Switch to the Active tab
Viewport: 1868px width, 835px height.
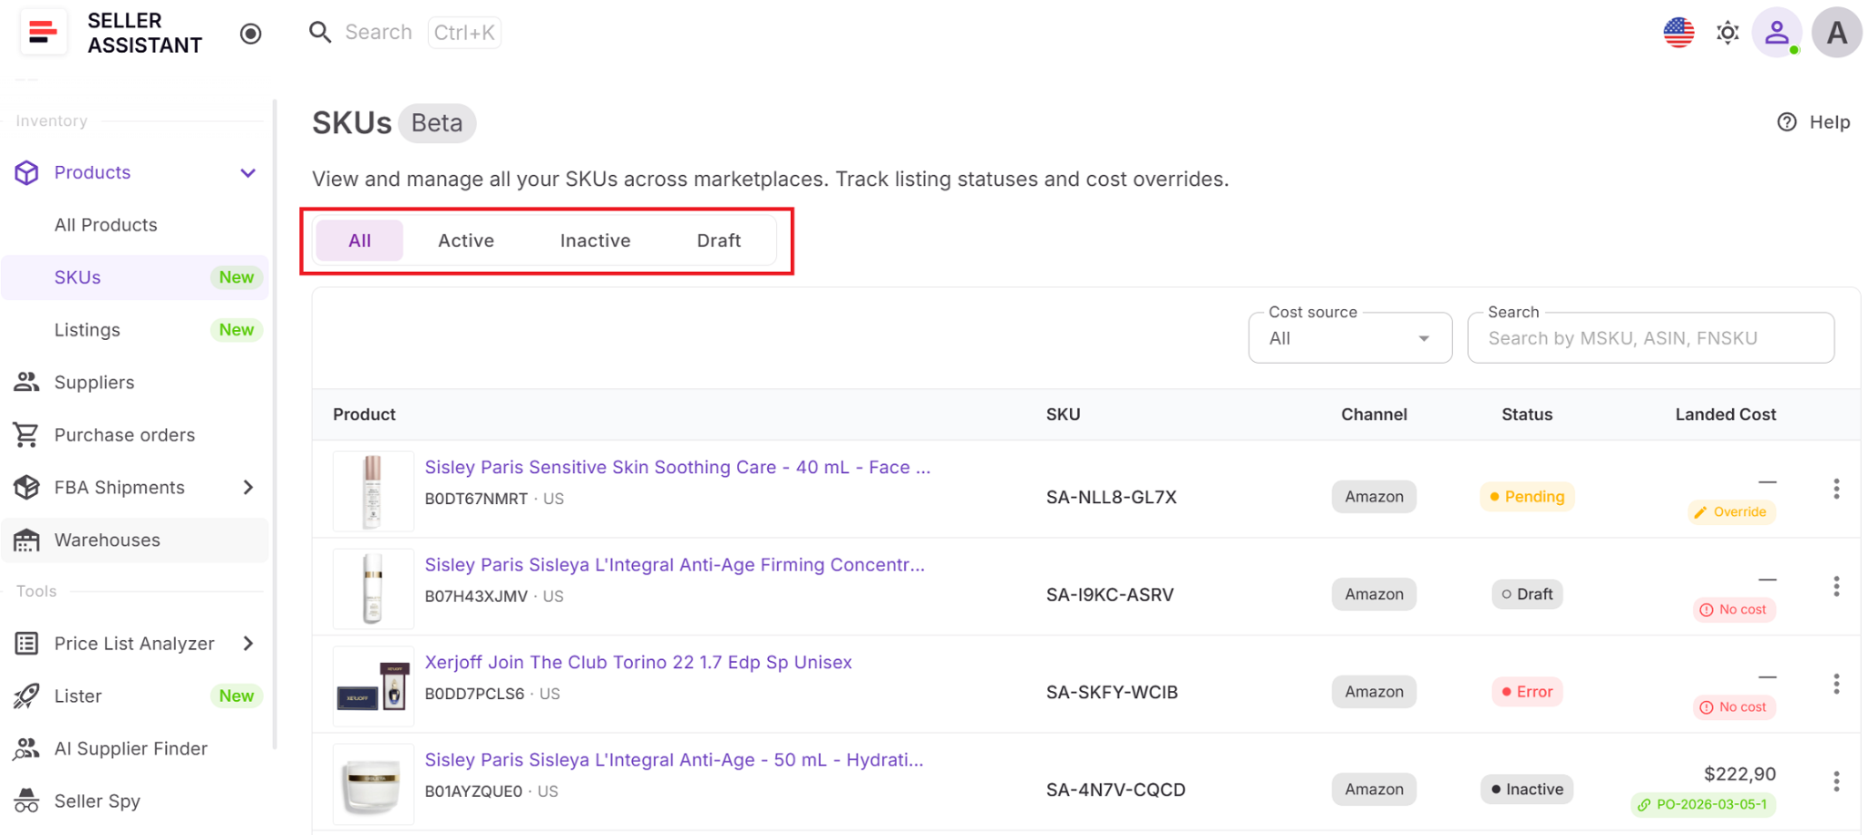pos(466,241)
